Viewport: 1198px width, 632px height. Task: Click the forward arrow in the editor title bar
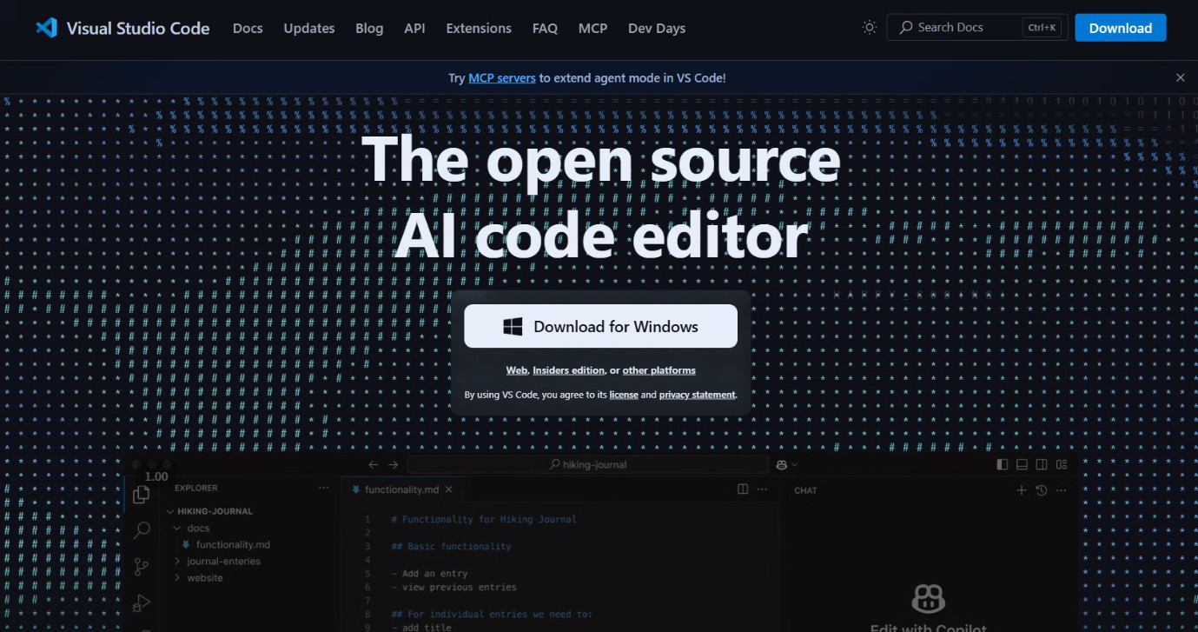(x=393, y=465)
